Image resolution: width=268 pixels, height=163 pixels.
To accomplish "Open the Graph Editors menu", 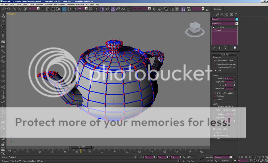I will (x=59, y=5).
